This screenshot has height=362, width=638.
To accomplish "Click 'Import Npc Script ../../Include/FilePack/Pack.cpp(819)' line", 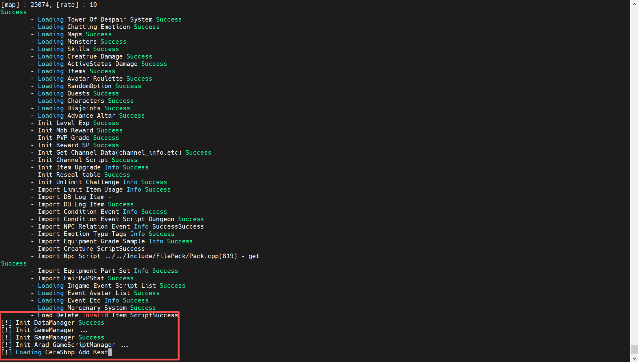I will (x=145, y=256).
